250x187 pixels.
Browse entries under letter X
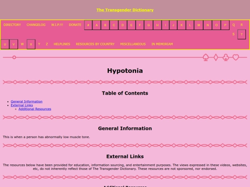31,44
